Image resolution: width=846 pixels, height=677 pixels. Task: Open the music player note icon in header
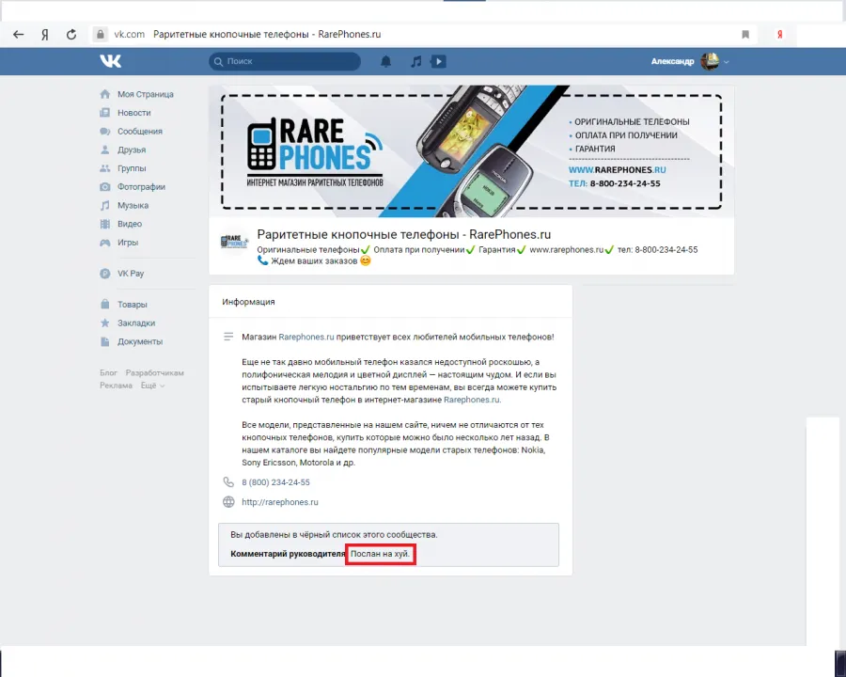(415, 61)
